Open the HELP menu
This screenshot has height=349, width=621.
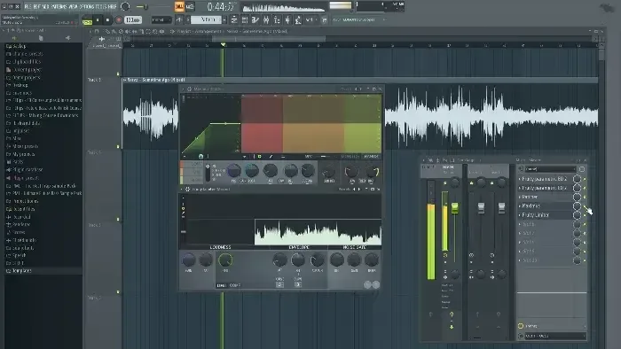[113, 6]
